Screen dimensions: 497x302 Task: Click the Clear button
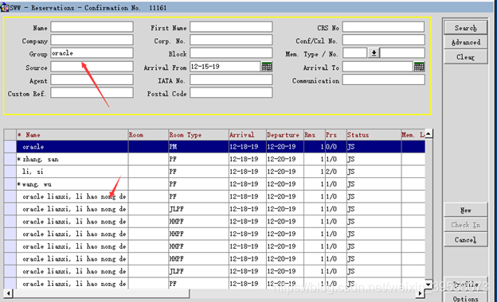(x=465, y=57)
